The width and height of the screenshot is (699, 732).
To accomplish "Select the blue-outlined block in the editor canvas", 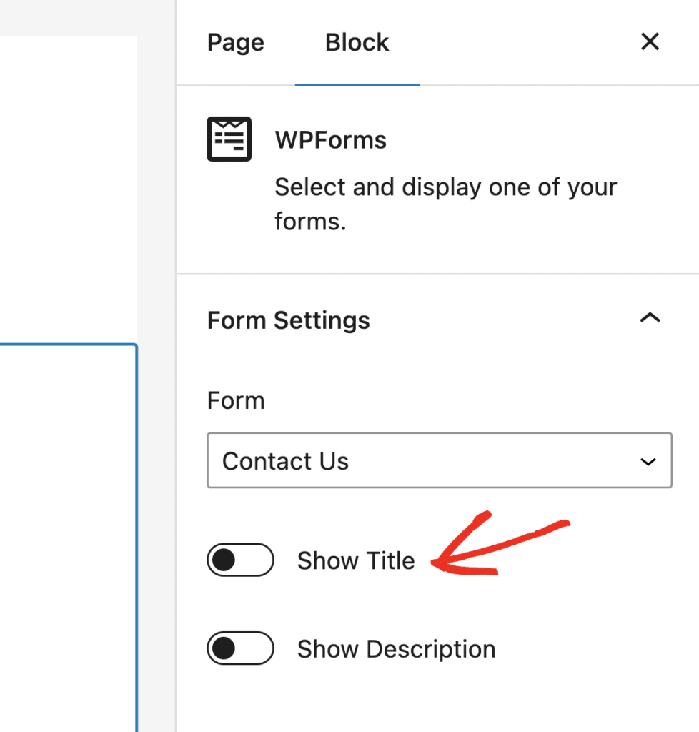I will coord(68,536).
